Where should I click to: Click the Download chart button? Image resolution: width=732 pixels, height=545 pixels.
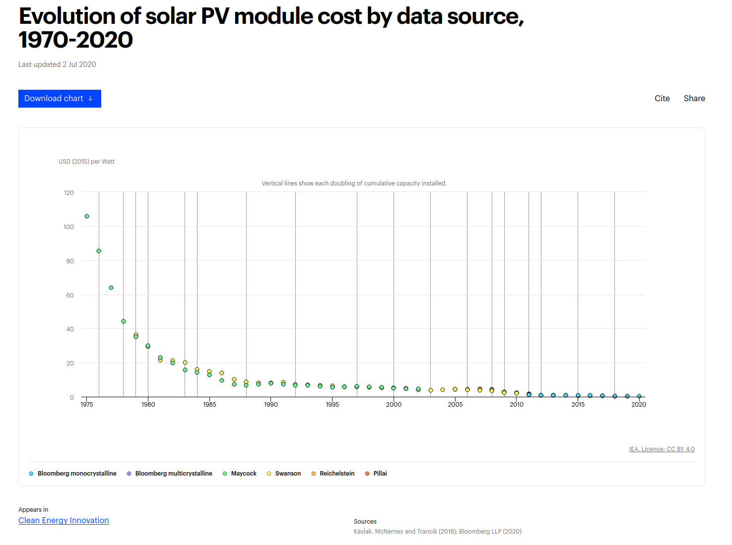coord(54,99)
